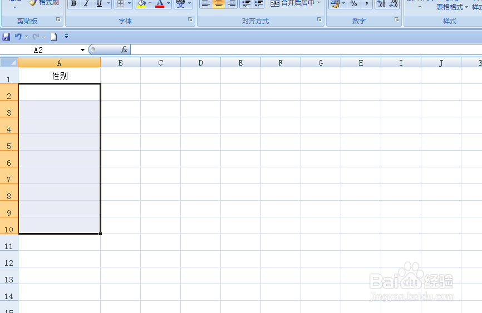Click redo button

[x=36, y=37]
